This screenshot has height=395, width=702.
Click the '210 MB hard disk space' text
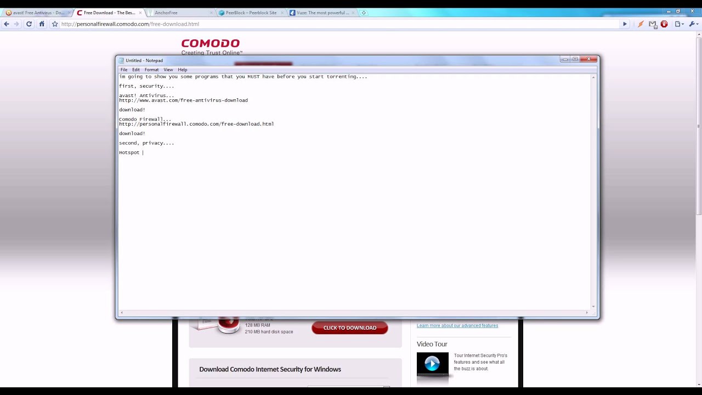point(269,332)
